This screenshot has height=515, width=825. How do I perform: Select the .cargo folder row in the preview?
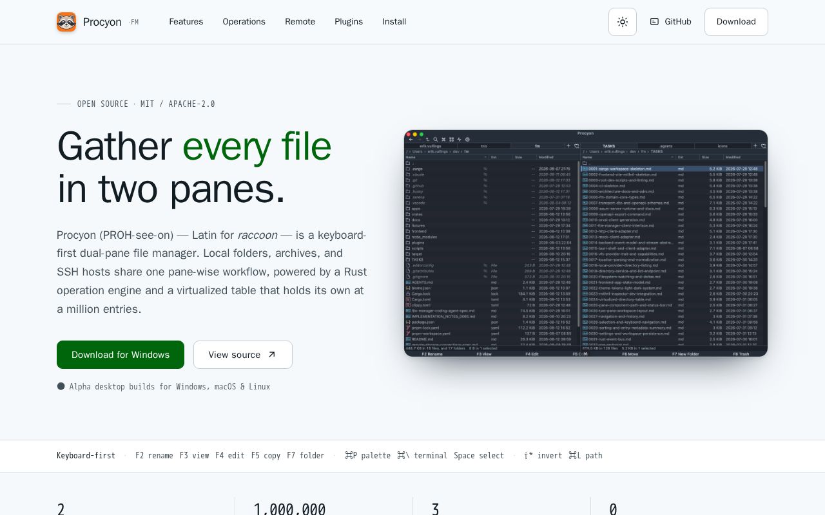coord(492,169)
